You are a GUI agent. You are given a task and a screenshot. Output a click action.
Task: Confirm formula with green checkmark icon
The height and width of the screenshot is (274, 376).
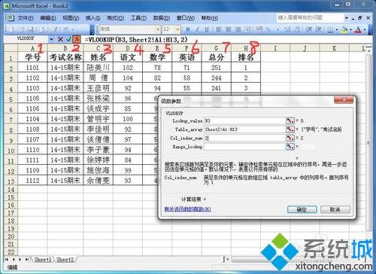point(68,39)
